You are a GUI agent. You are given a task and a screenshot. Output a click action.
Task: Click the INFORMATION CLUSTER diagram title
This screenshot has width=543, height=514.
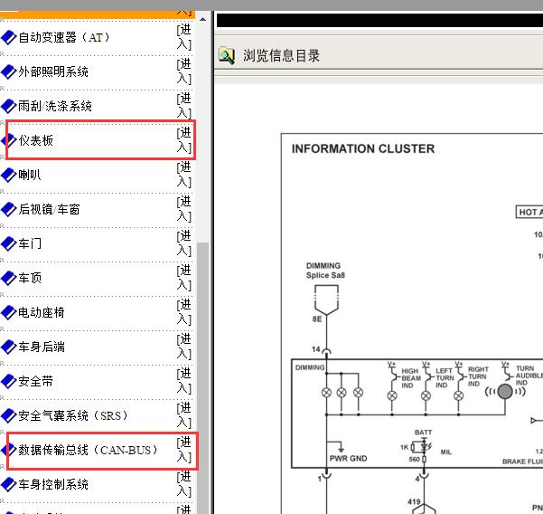pyautogui.click(x=363, y=148)
